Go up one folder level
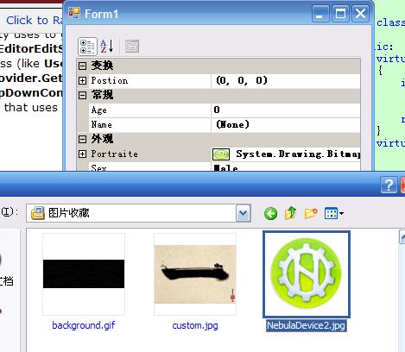 click(x=291, y=213)
